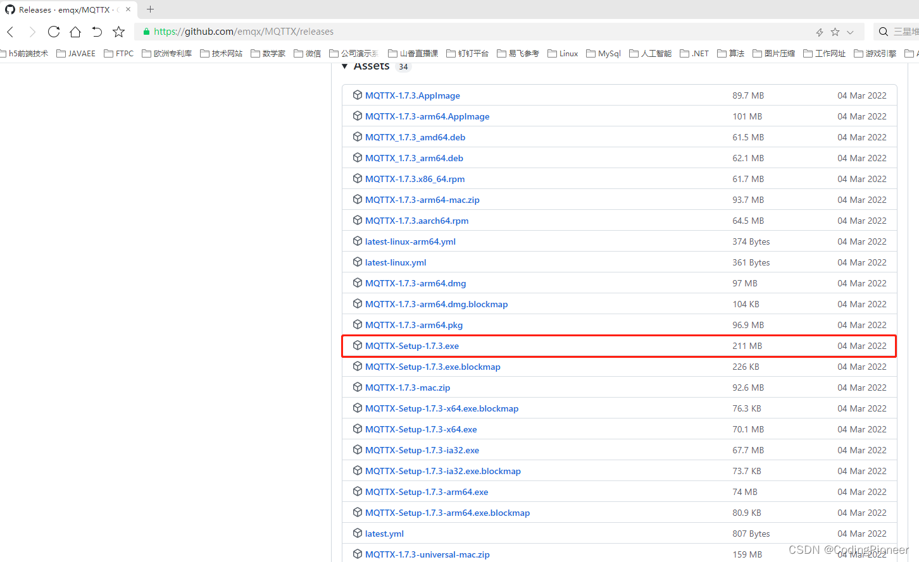
Task: Click the package icon beside MQTTX-1.7.3-arm64.pkg
Action: click(358, 324)
